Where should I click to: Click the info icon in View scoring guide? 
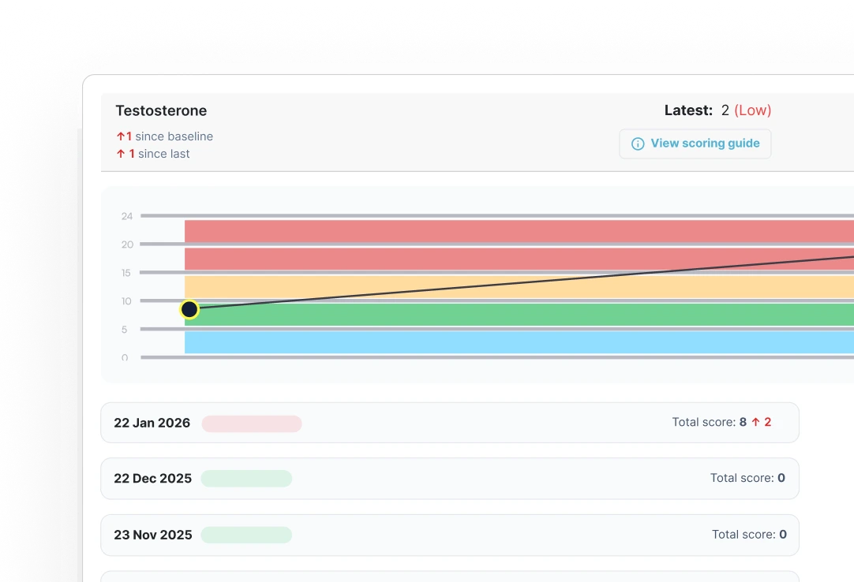click(638, 144)
